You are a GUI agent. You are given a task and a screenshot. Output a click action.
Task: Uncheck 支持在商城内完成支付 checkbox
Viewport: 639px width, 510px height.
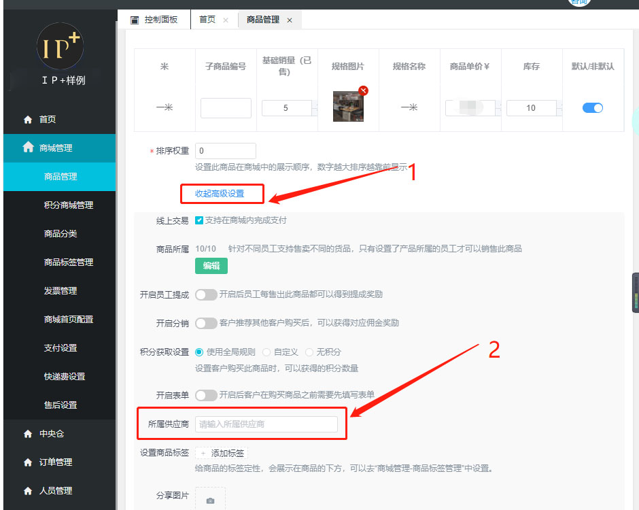point(199,220)
